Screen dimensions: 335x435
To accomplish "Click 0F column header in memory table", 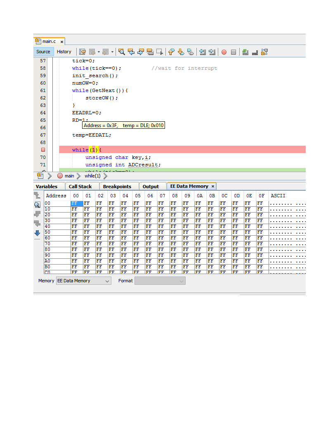I will [x=262, y=196].
